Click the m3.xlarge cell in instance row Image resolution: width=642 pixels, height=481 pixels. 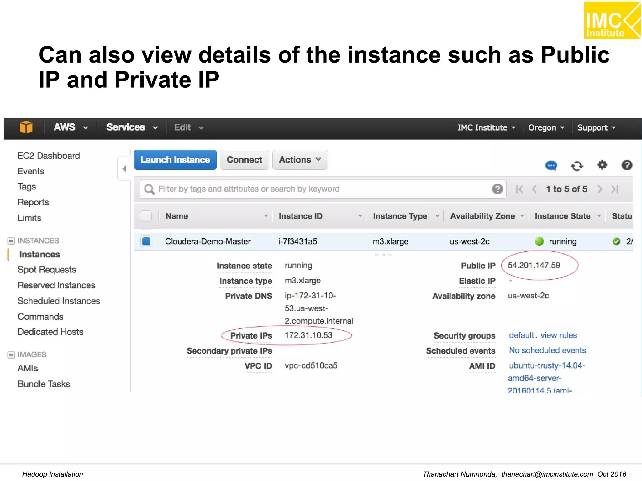391,241
